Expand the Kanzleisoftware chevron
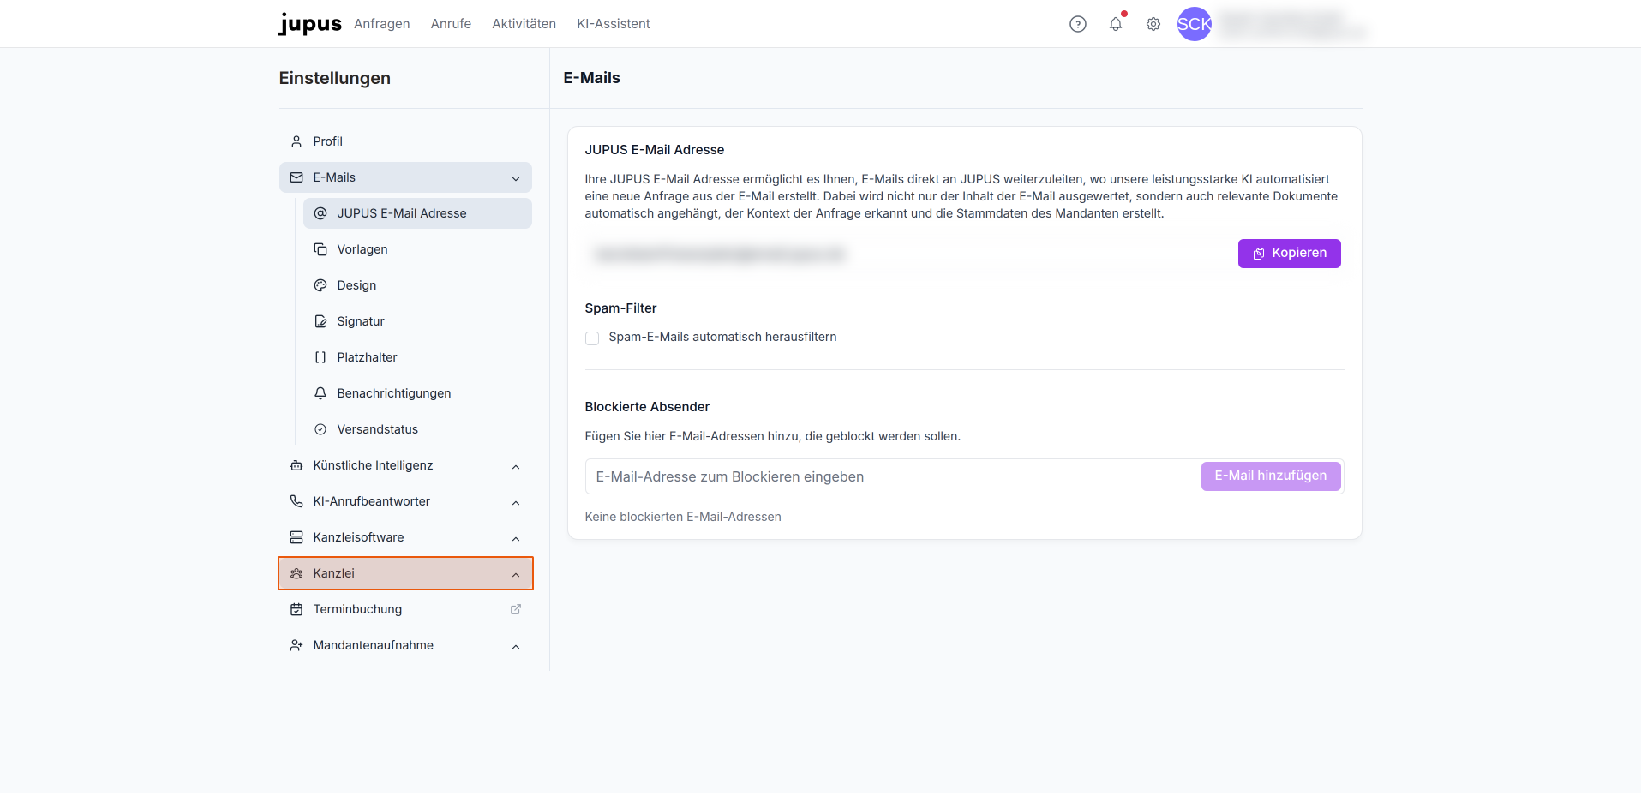This screenshot has height=796, width=1641. pos(516,538)
